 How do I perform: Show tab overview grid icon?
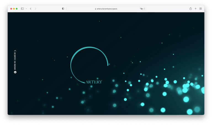click(x=201, y=9)
